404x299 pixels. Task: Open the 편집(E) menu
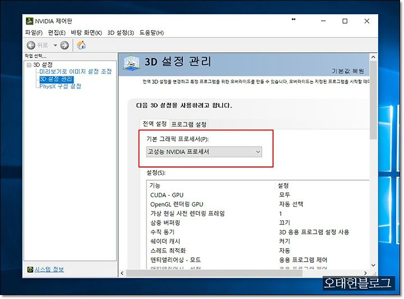(x=57, y=33)
